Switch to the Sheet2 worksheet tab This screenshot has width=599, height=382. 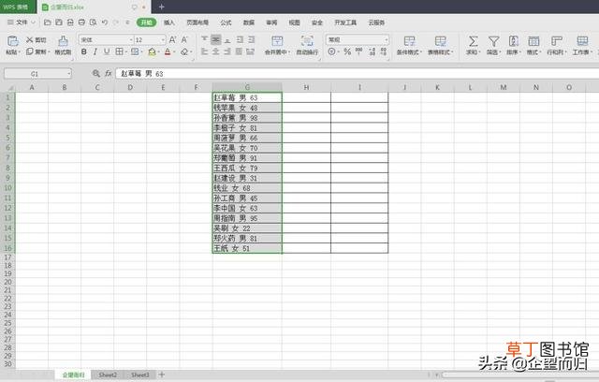click(108, 375)
